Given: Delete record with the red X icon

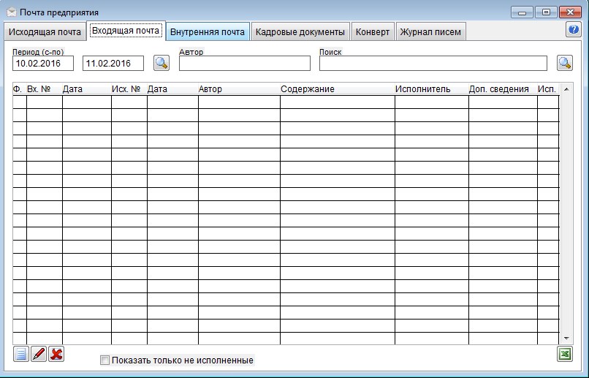Looking at the screenshot, I should click(56, 354).
